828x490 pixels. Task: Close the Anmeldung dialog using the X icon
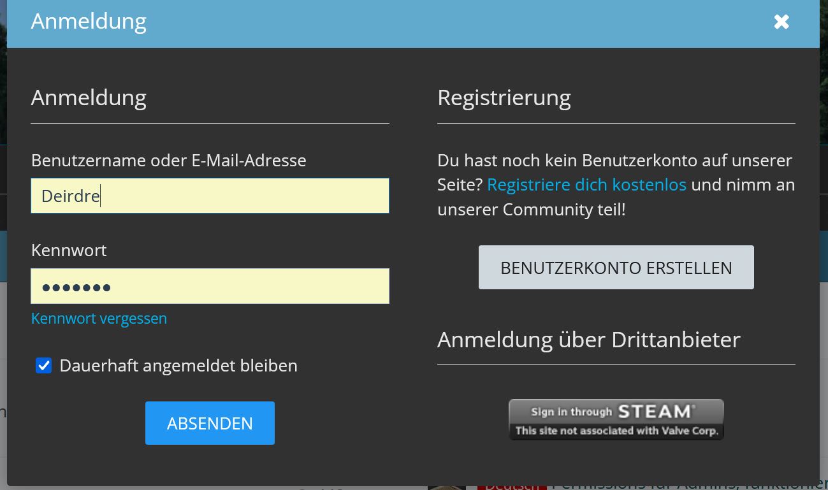pos(781,22)
